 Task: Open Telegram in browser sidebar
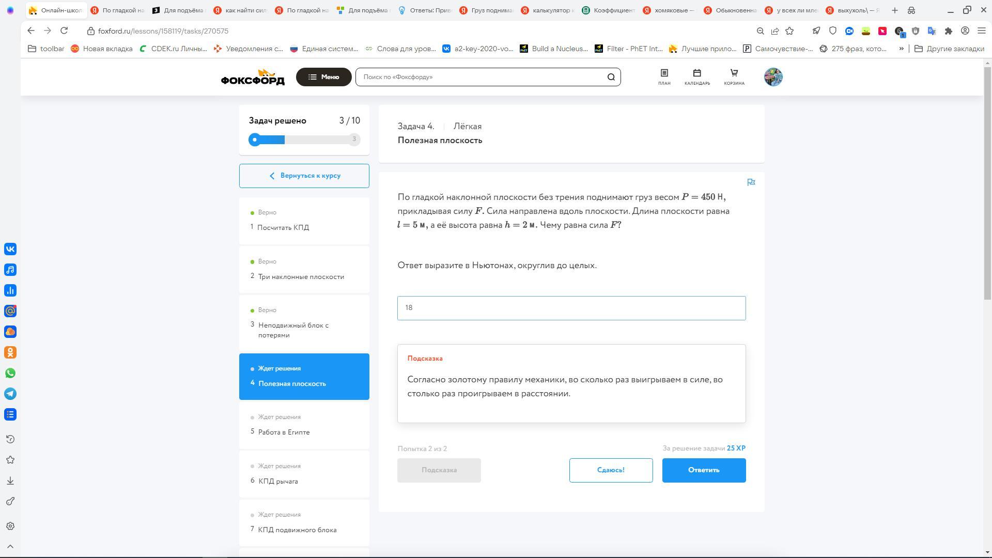[x=10, y=394]
